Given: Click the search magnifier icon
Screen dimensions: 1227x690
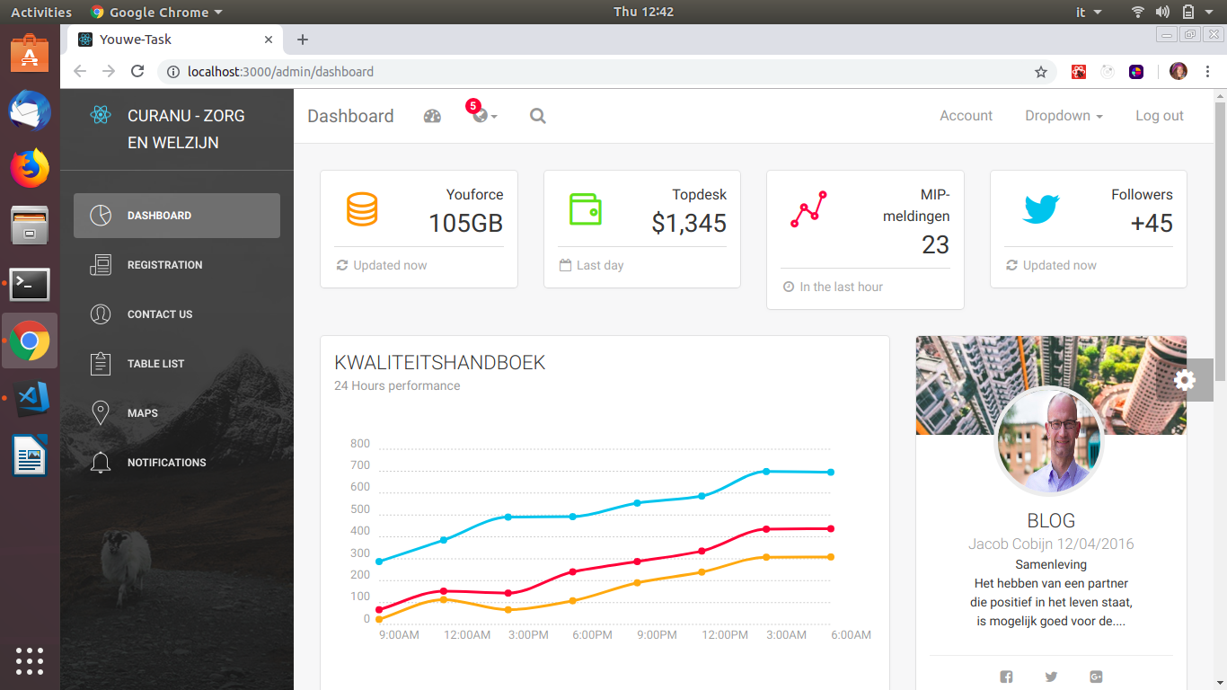Looking at the screenshot, I should (537, 116).
